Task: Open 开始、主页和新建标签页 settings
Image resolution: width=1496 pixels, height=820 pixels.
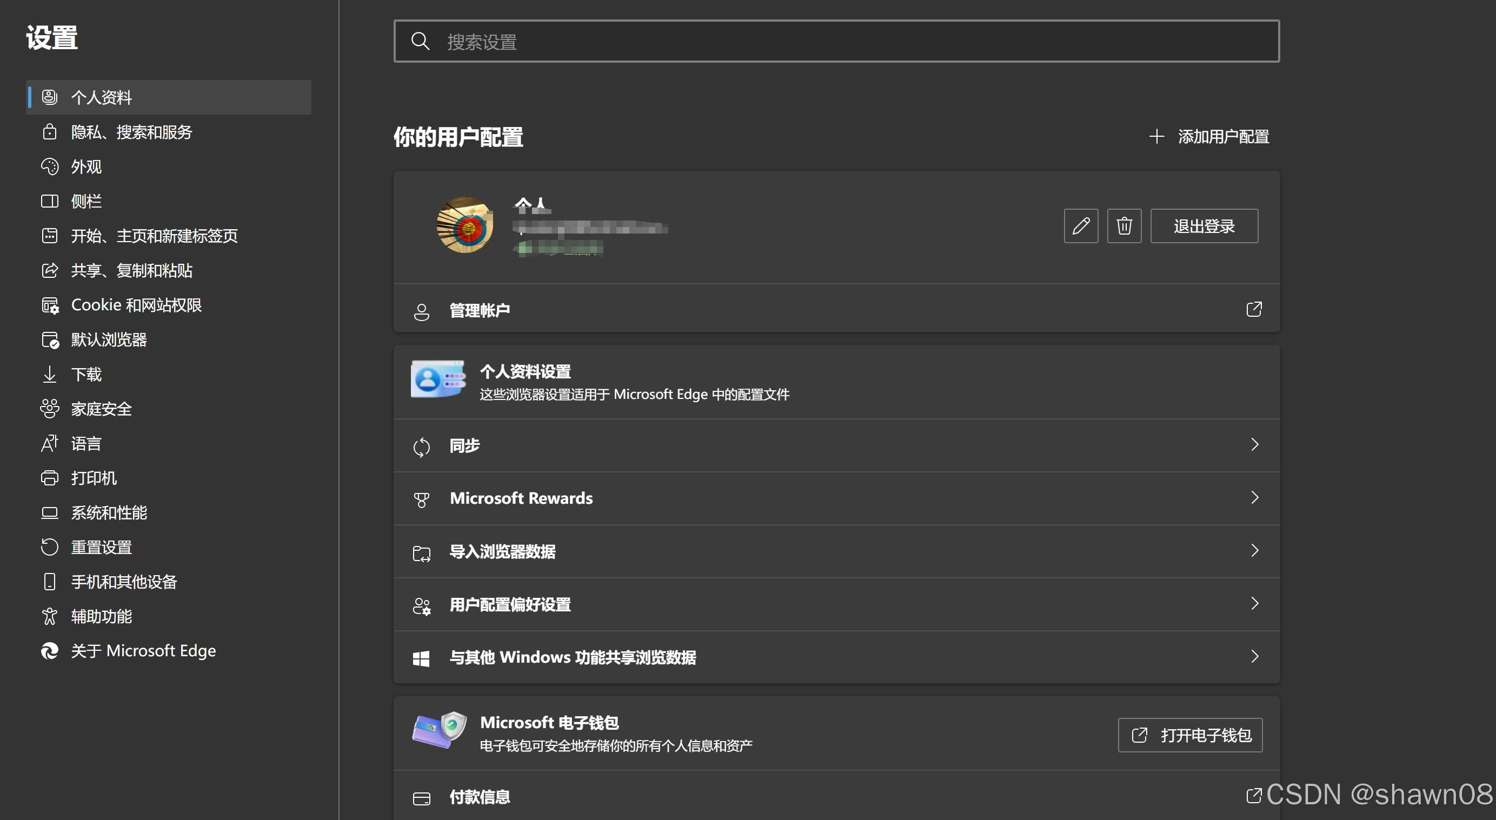Action: [169, 236]
